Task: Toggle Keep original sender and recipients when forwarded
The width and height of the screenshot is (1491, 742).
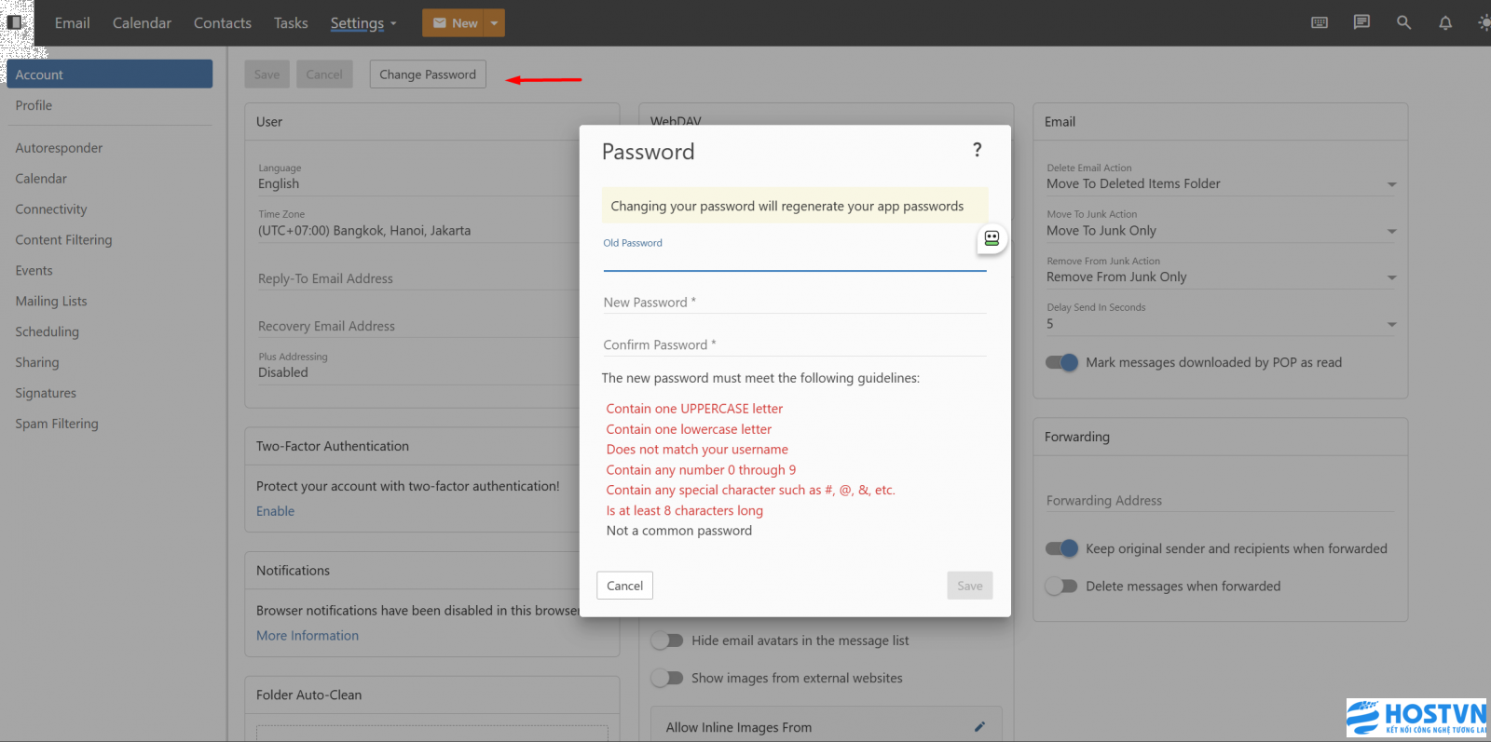Action: click(x=1061, y=548)
